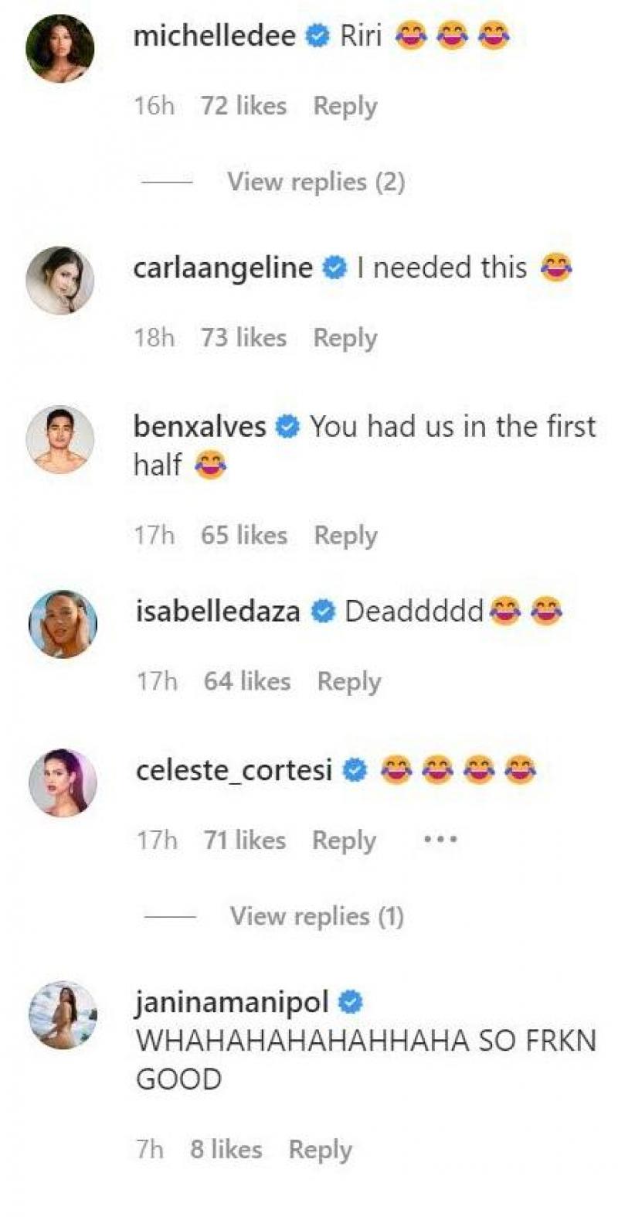This screenshot has width=618, height=1217.
Task: Expand the one reply under celeste_cortesi's comment
Action: (317, 916)
